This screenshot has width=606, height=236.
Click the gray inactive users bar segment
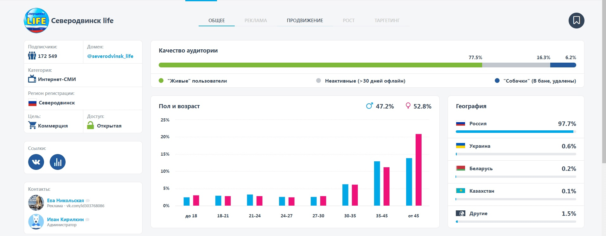(x=516, y=65)
